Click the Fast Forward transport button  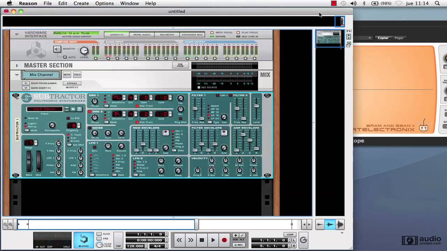coord(191,240)
